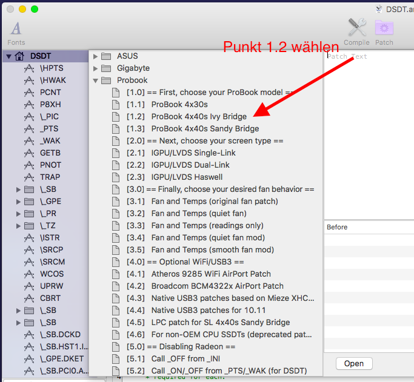Select the \_GPE.DKET tree entry
The width and height of the screenshot is (414, 382).
(x=62, y=359)
